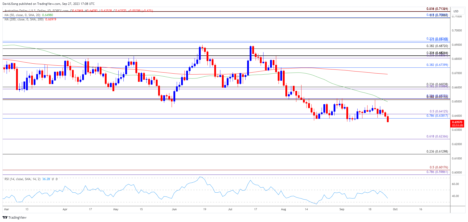This screenshot has height=222, width=468.
Task: Click the 0.65000 price axis label
Action: [x=457, y=101]
